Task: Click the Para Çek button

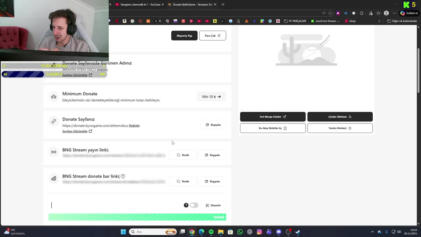Action: (212, 36)
